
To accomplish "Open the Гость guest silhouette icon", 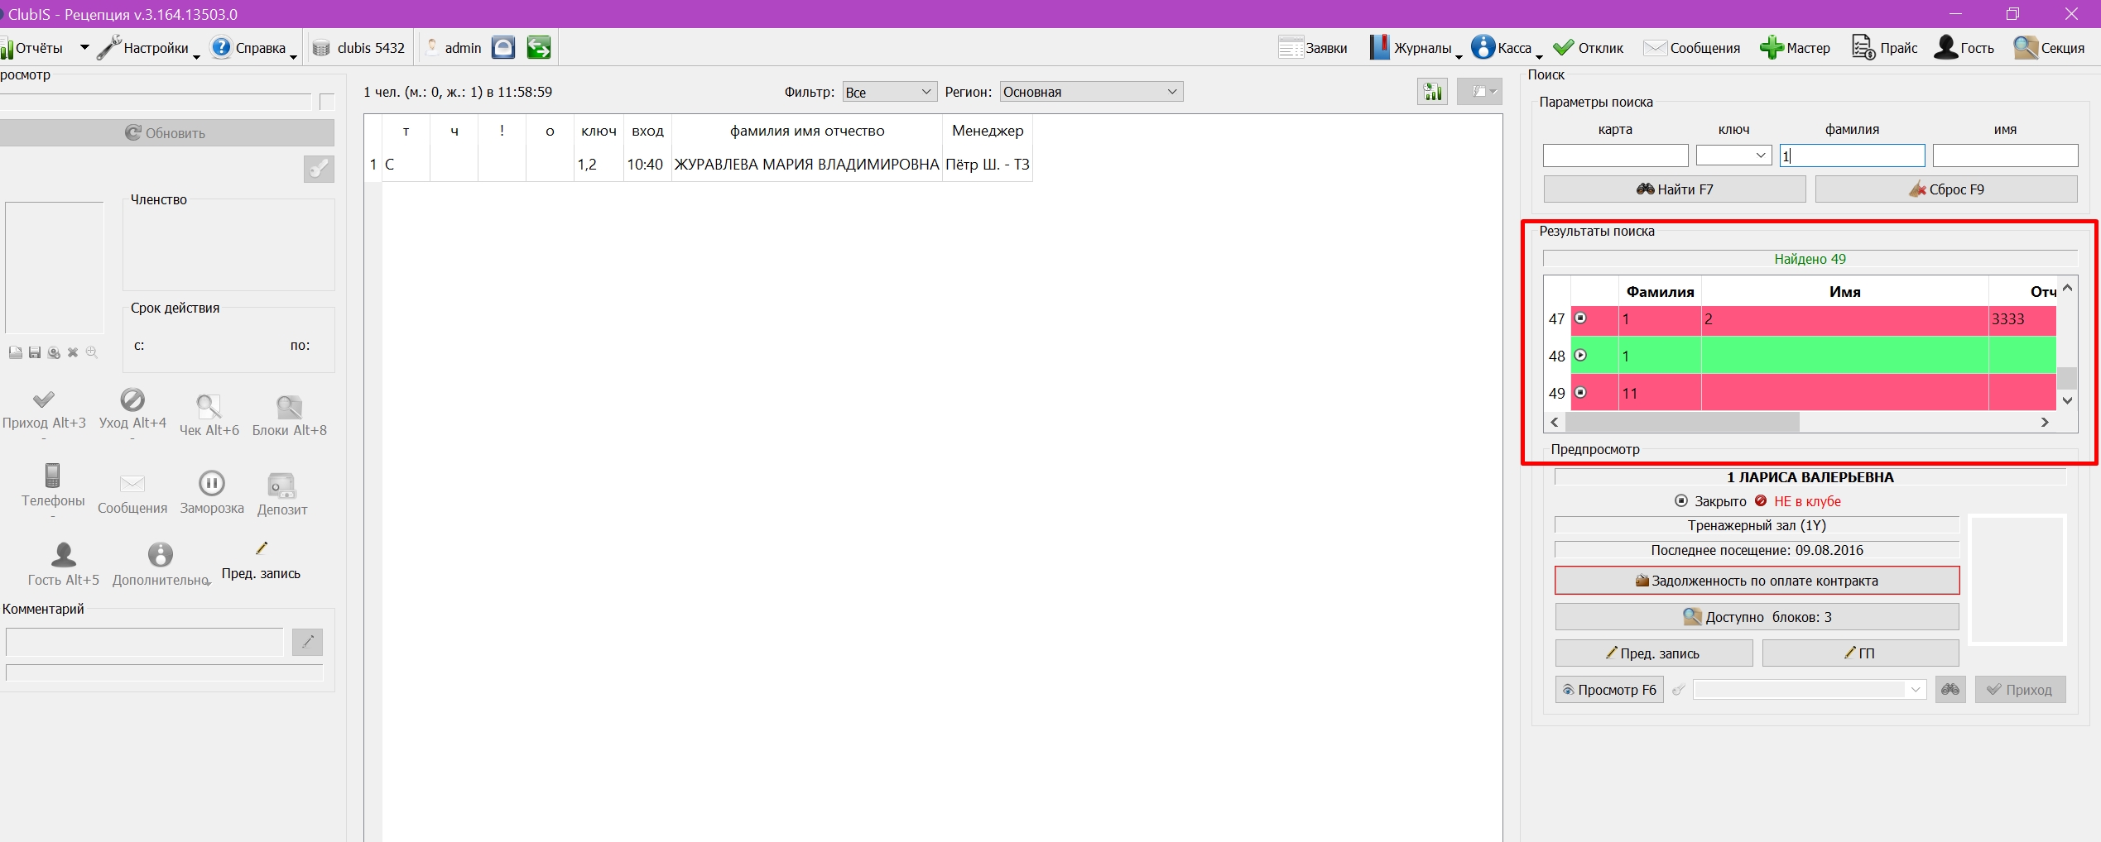I will coord(1945,47).
